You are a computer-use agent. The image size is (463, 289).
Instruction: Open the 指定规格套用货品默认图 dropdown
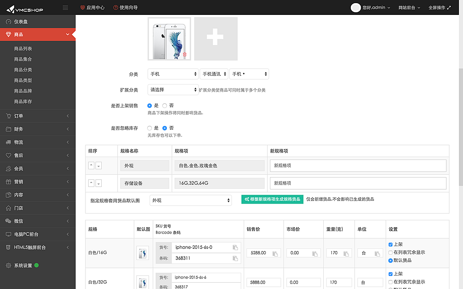pyautogui.click(x=190, y=200)
